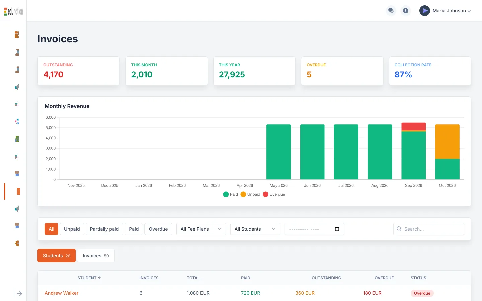
Task: Toggle the Overdue status filter button
Action: [158, 229]
